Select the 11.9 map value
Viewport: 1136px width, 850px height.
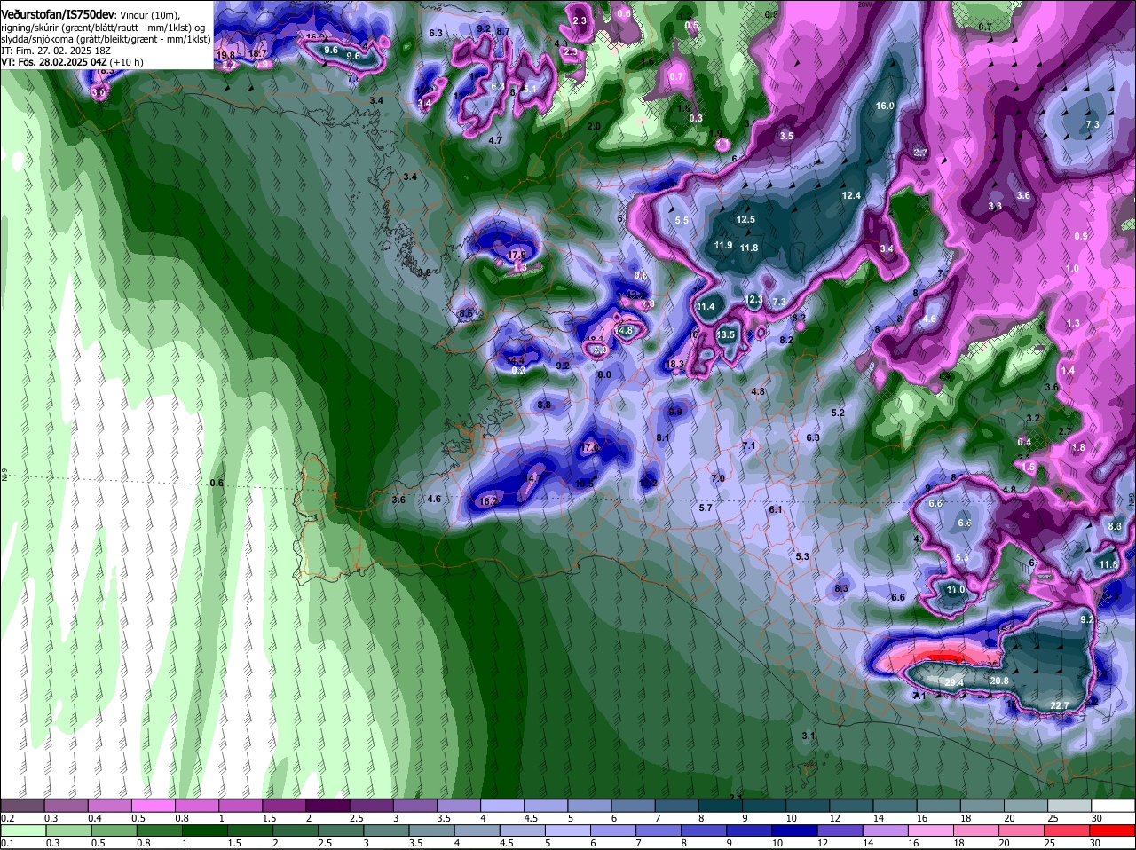(723, 246)
